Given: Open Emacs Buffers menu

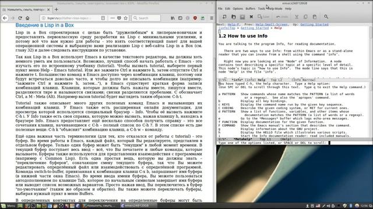Looking at the screenshot, I should point(250,9).
